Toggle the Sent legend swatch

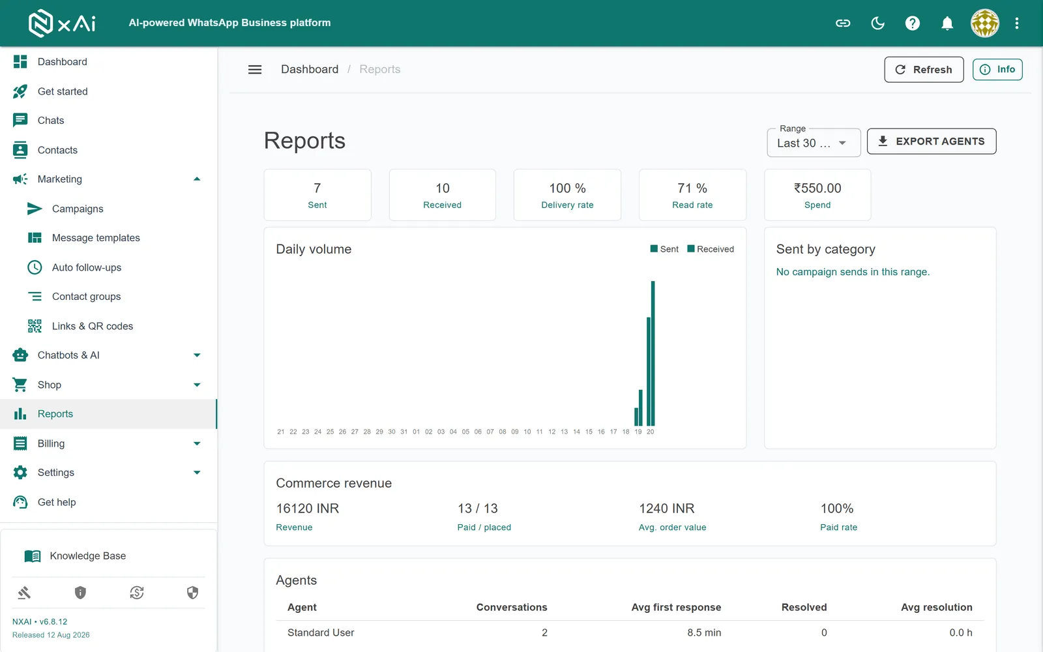click(654, 248)
